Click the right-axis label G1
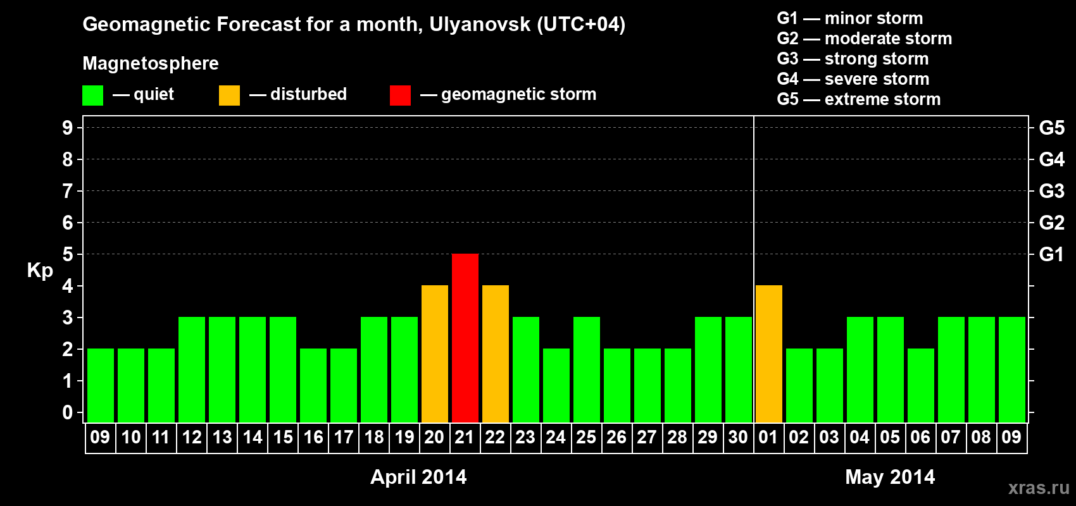1076x506 pixels. pos(1052,254)
